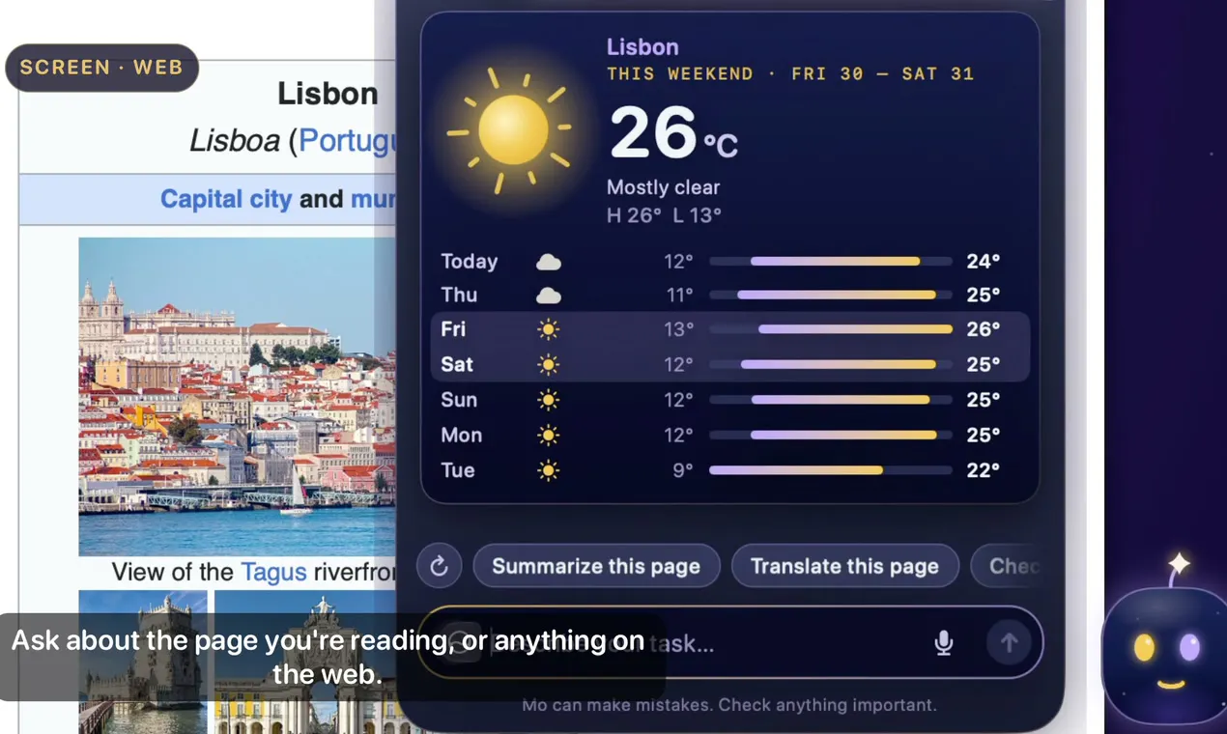Click the cloud icon in the Today row

click(x=549, y=262)
